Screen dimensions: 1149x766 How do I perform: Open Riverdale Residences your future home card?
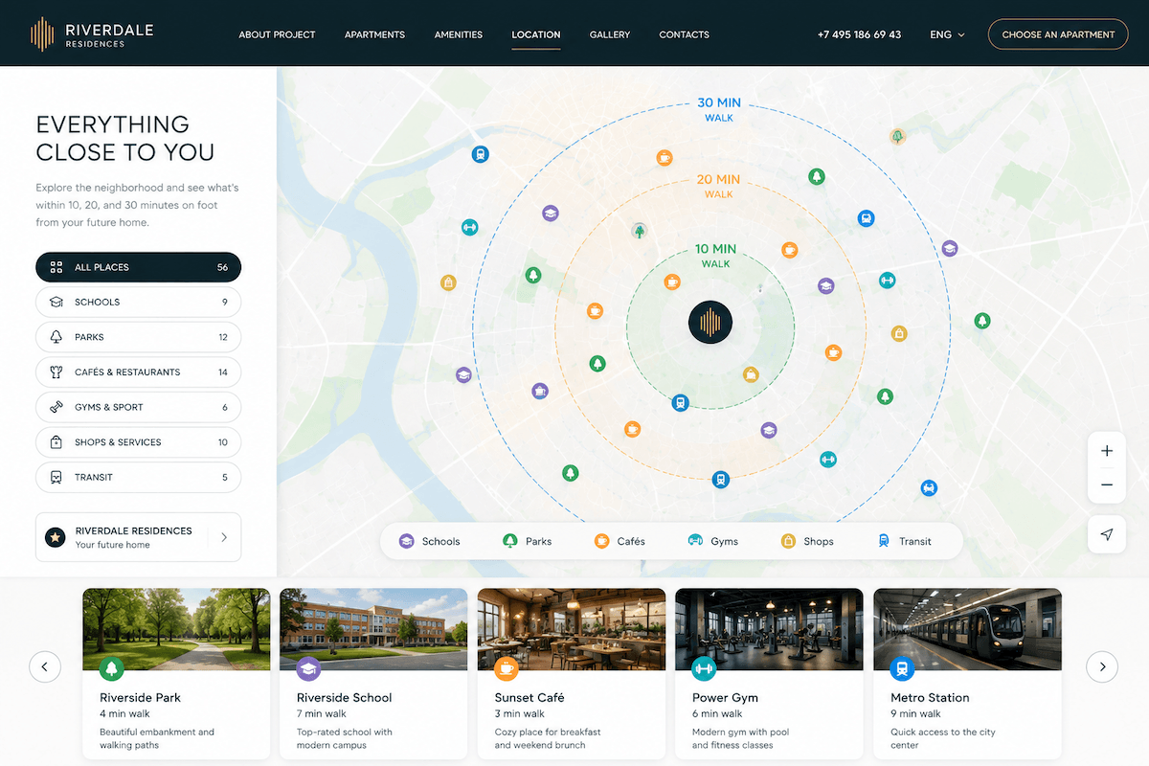point(138,537)
